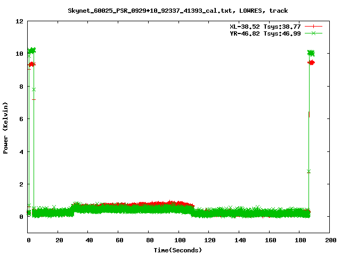This screenshot has height=255, width=341.
Task: Click the green YR legend line sample
Action: (x=313, y=33)
